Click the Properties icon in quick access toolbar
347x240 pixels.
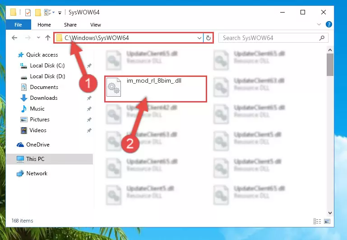tap(28, 12)
